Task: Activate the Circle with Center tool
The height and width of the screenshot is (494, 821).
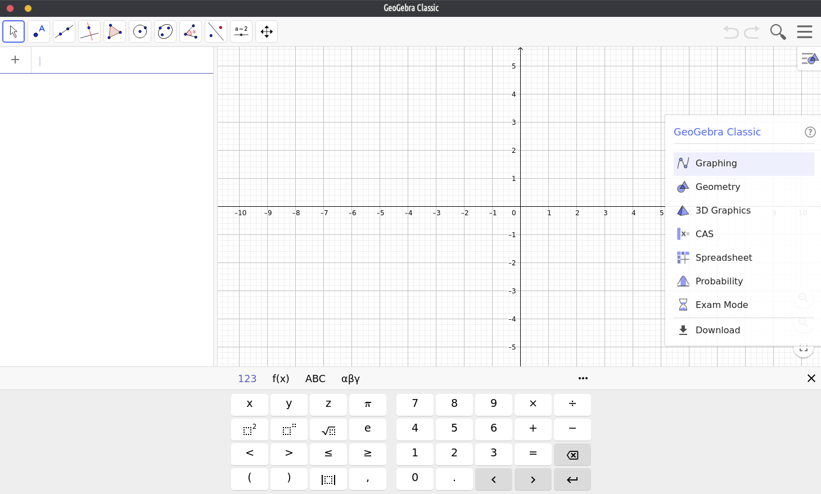Action: [x=140, y=31]
